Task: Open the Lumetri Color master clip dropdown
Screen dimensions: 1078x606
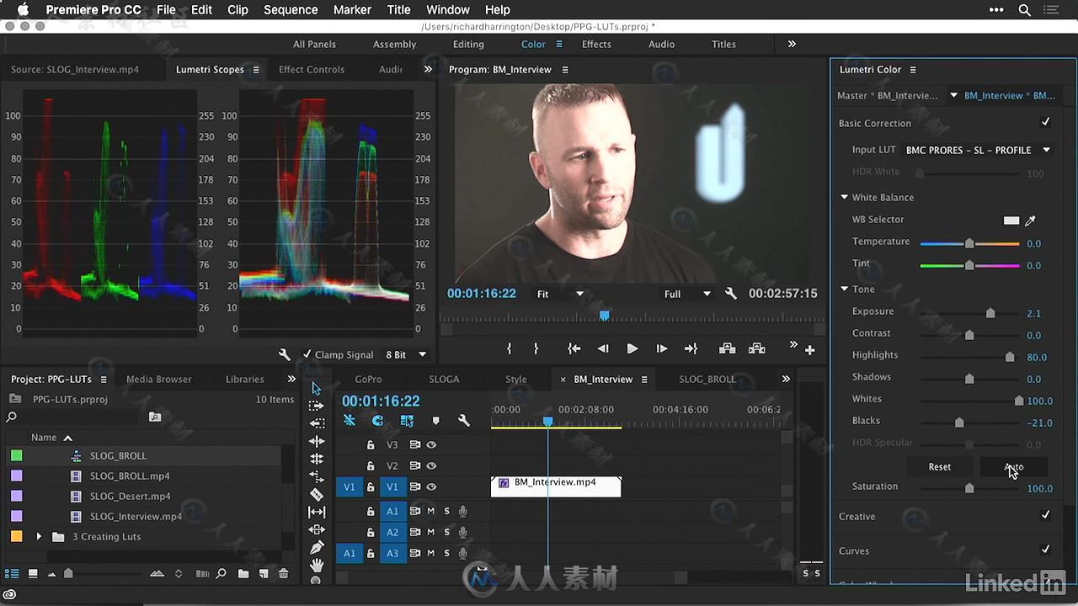Action: tap(953, 95)
